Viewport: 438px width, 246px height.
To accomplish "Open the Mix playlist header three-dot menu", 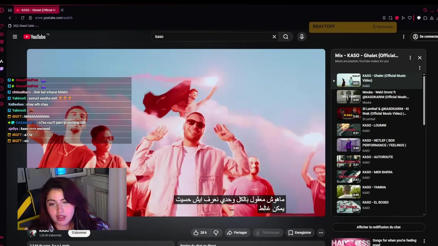I will [410, 58].
